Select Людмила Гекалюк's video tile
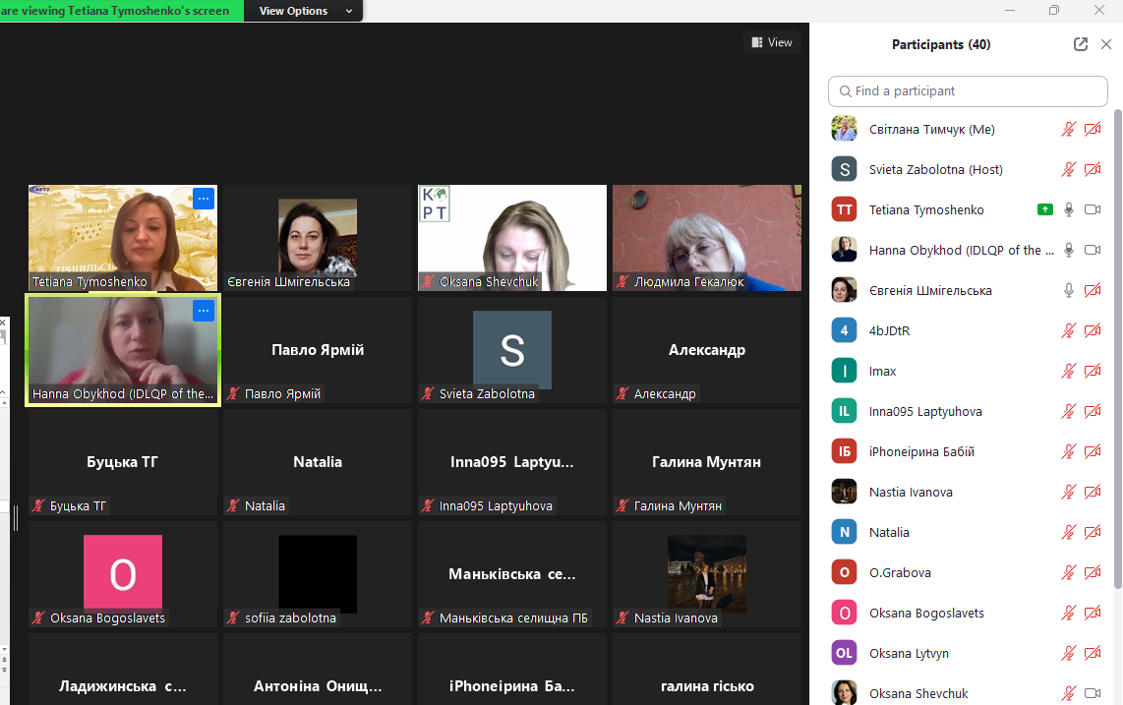 707,238
